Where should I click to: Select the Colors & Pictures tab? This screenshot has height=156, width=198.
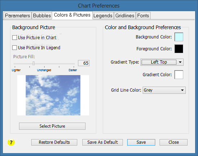click(x=72, y=15)
